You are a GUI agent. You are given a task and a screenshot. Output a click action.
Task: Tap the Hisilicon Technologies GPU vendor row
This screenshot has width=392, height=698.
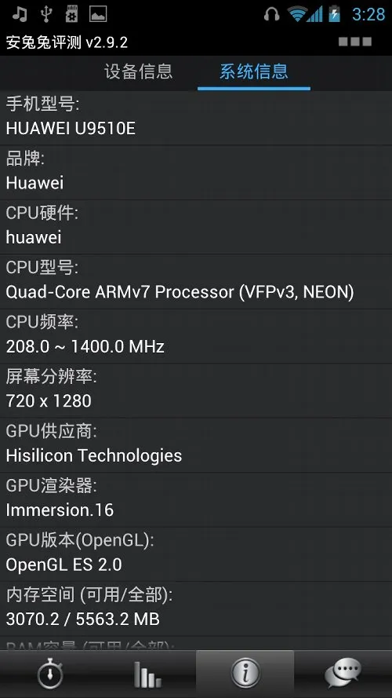point(196,445)
